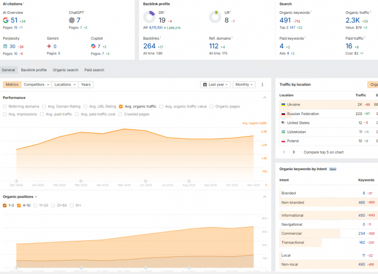Screen dimensions: 378x274
Task: Open the 264 backlinks count link
Action: [x=150, y=46]
